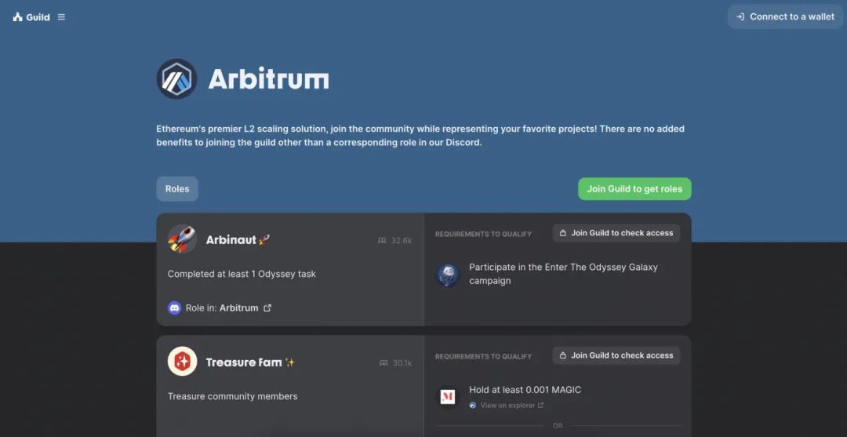Click Join Guild to get roles
Image resolution: width=847 pixels, height=437 pixels.
(x=634, y=189)
